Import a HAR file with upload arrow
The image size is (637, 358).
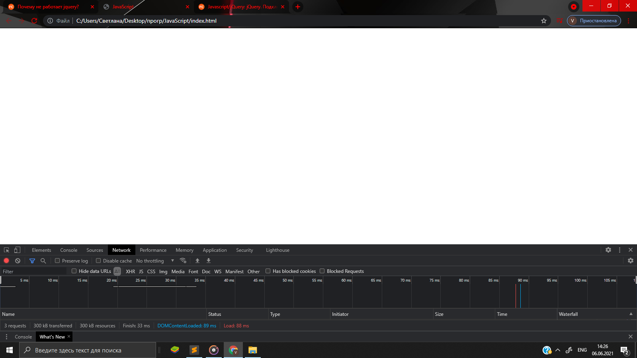coord(197,261)
